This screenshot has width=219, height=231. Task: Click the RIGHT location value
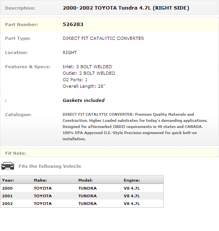70,52
